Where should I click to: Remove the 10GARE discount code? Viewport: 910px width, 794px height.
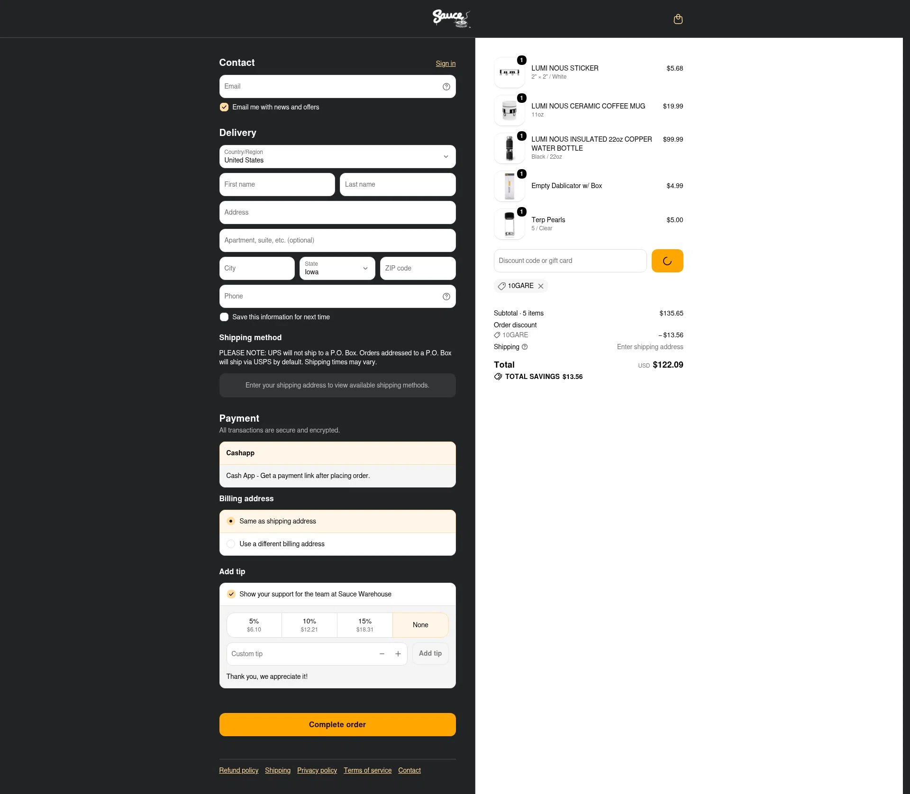pos(541,286)
